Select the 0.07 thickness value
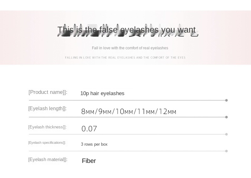This screenshot has width=251, height=178. (89, 129)
